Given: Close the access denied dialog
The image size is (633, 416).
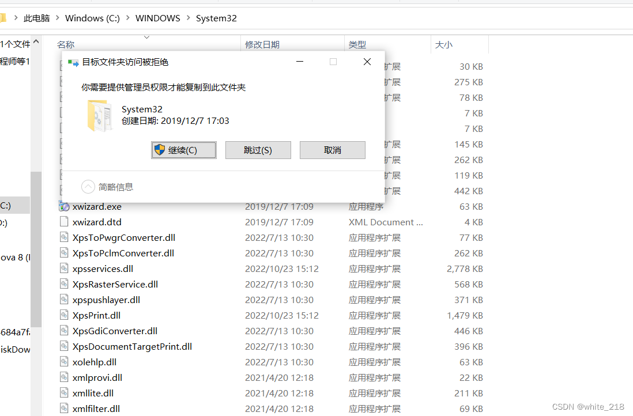Looking at the screenshot, I should coord(367,62).
